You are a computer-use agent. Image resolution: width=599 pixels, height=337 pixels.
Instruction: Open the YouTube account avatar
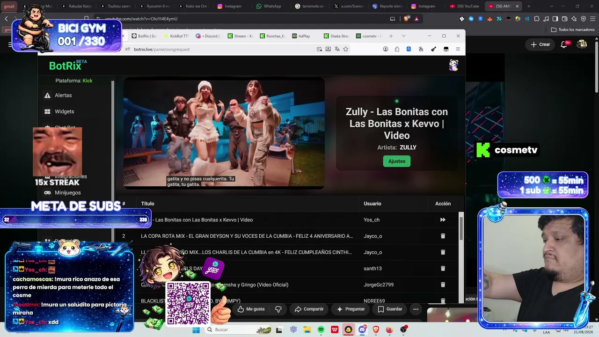tap(582, 44)
